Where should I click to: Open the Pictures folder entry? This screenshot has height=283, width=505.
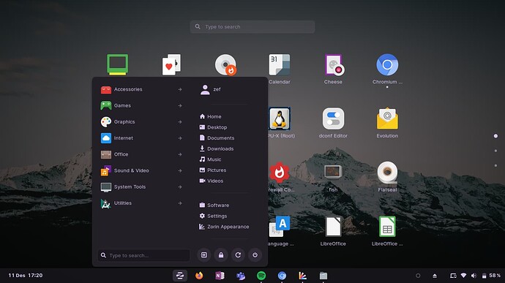click(x=213, y=170)
